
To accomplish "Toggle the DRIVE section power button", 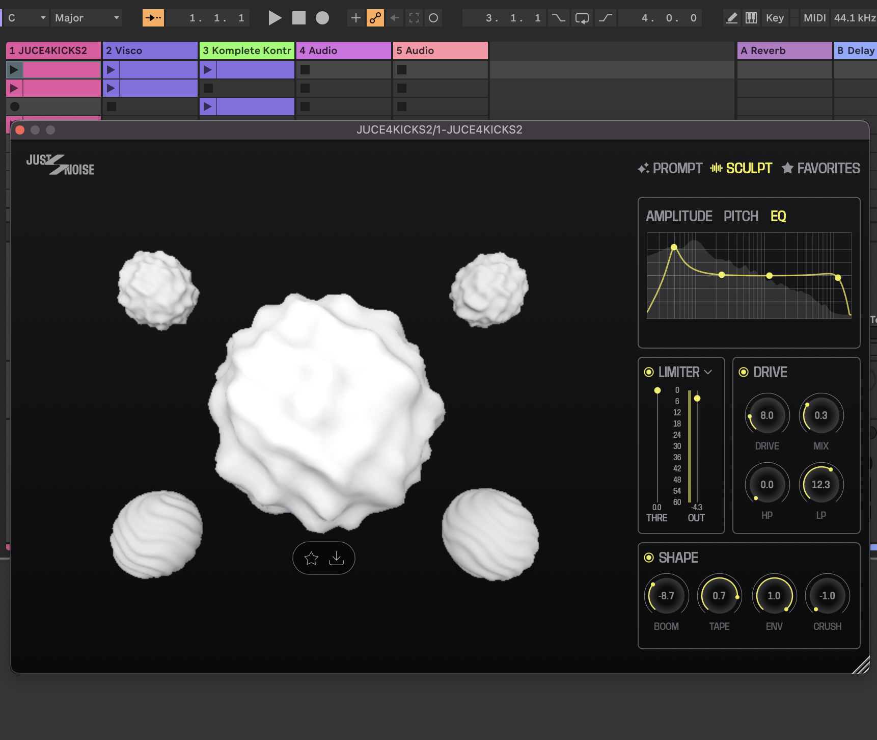I will tap(744, 372).
